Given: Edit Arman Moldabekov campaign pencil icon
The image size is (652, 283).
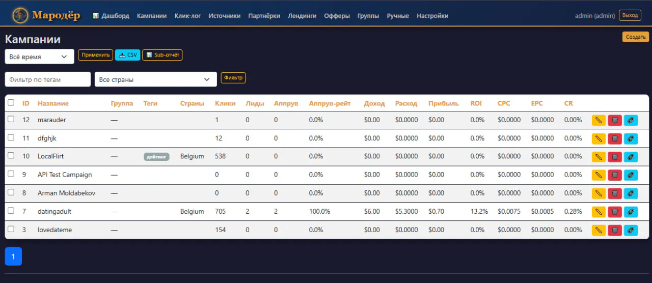Looking at the screenshot, I should pyautogui.click(x=599, y=193).
